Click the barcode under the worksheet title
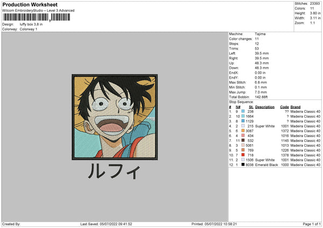 click(x=36, y=17)
